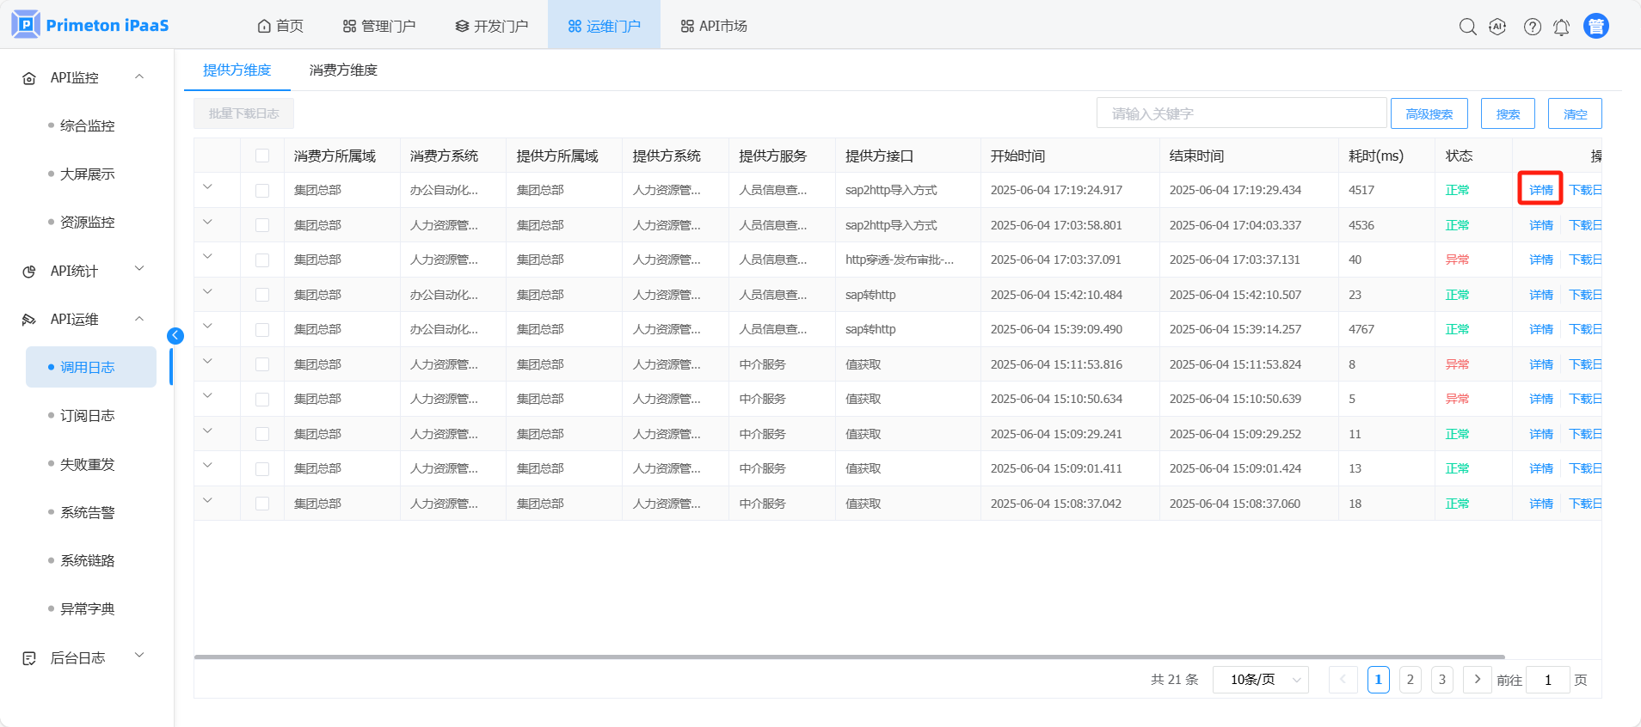The height and width of the screenshot is (727, 1641).
Task: Collapse the sidebar with blue arrow button
Action: 175,336
